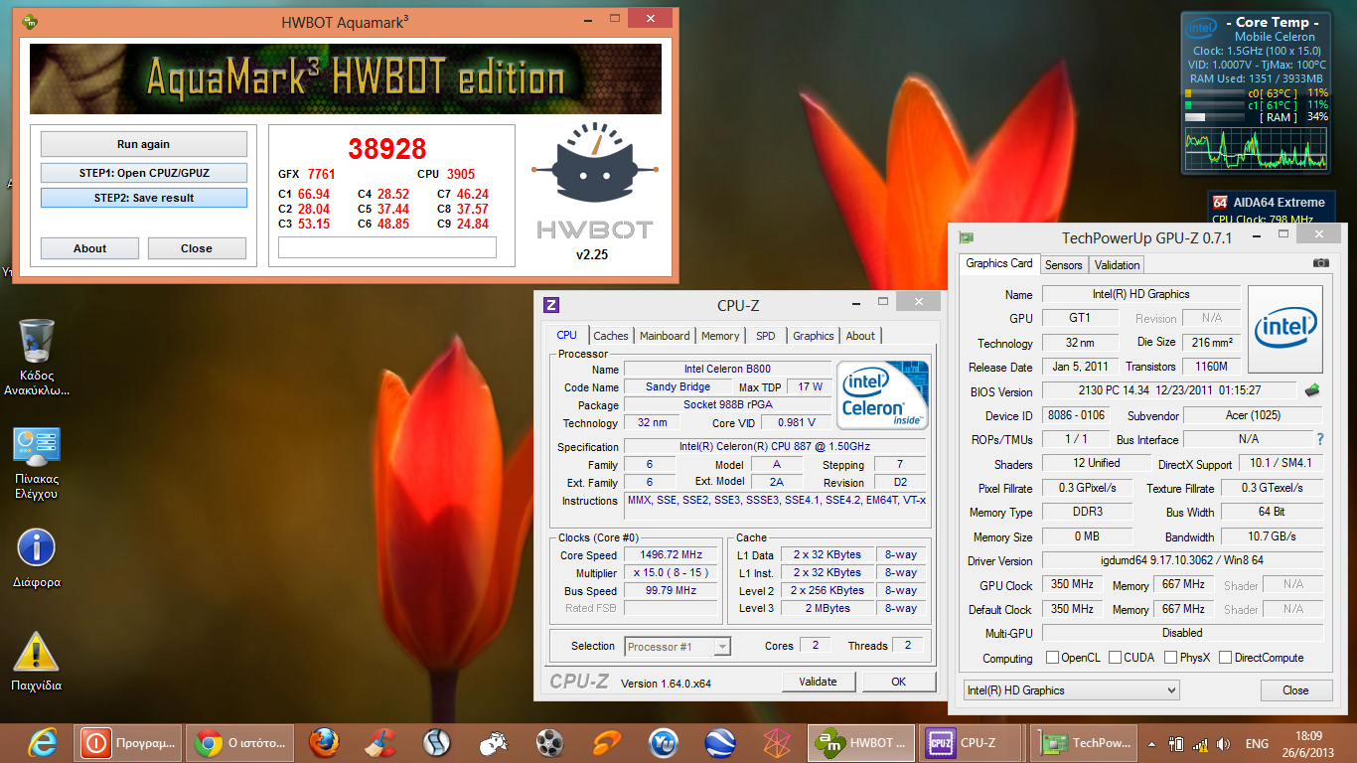The height and width of the screenshot is (763, 1357).
Task: Switch to the Caches tab in CPU-Z
Action: [x=611, y=336]
